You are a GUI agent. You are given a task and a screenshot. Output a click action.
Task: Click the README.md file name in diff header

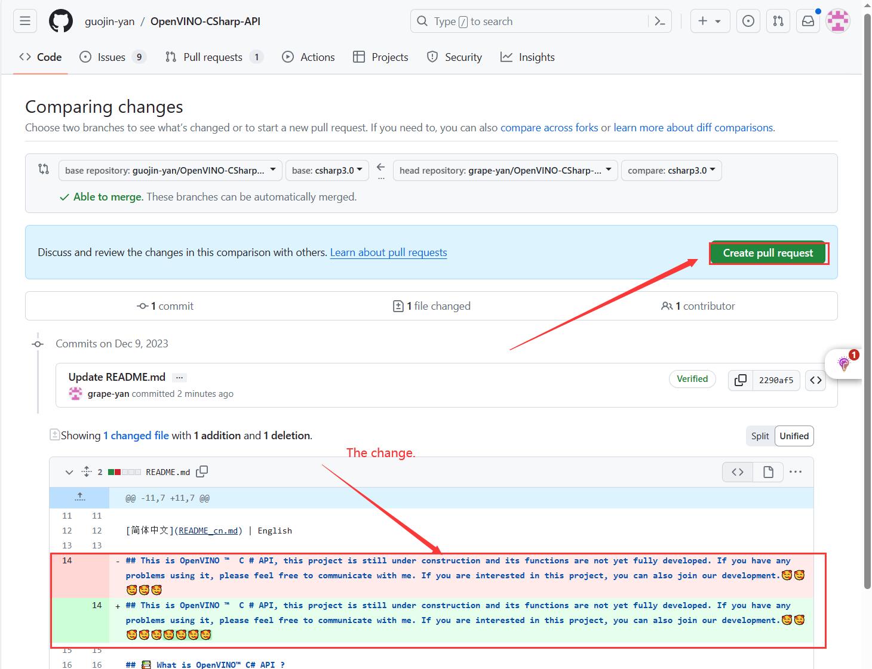pos(168,472)
